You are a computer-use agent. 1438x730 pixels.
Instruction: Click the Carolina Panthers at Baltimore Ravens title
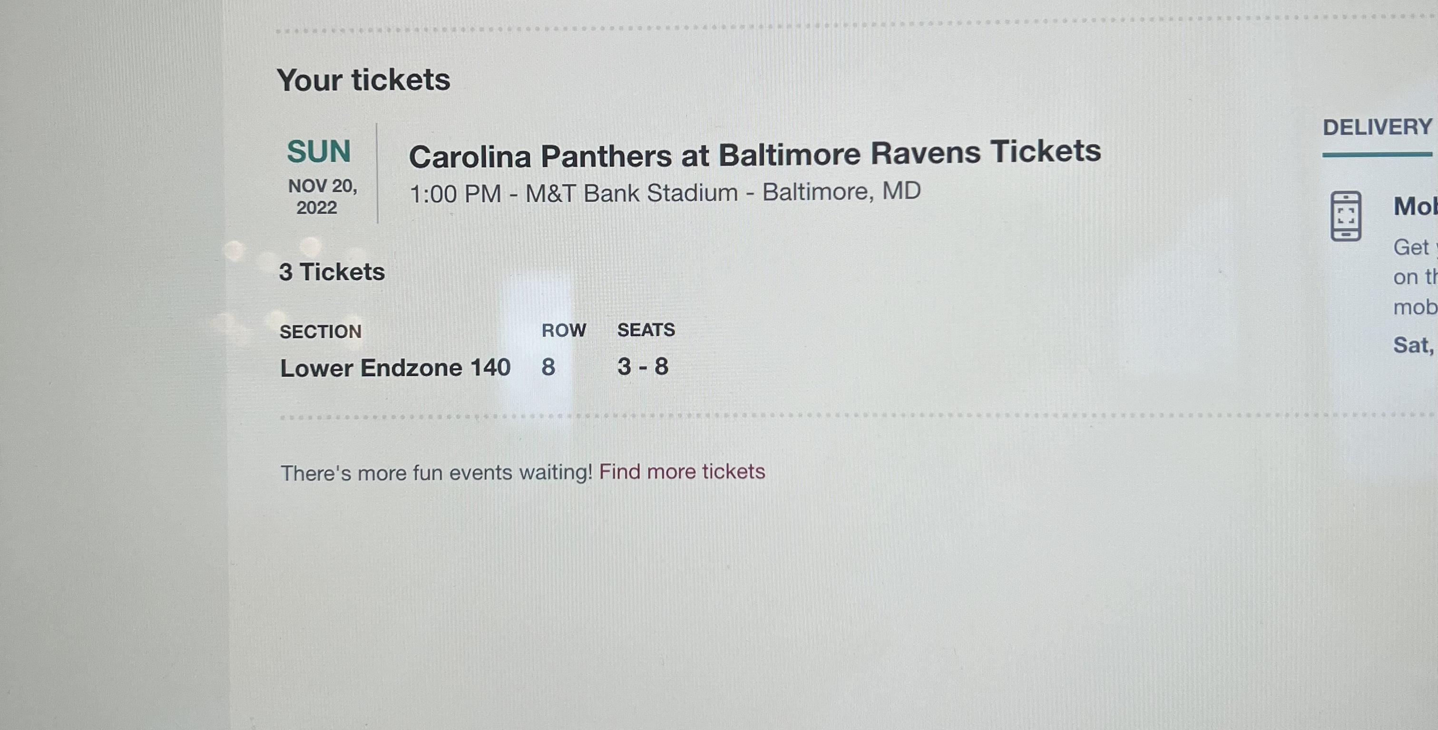coord(755,154)
